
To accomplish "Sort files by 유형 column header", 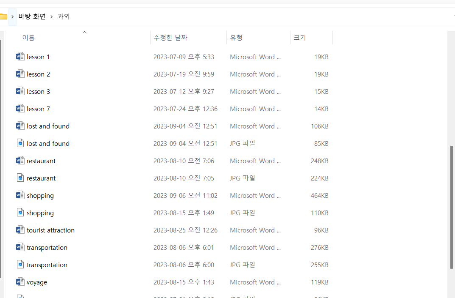I will [x=236, y=38].
